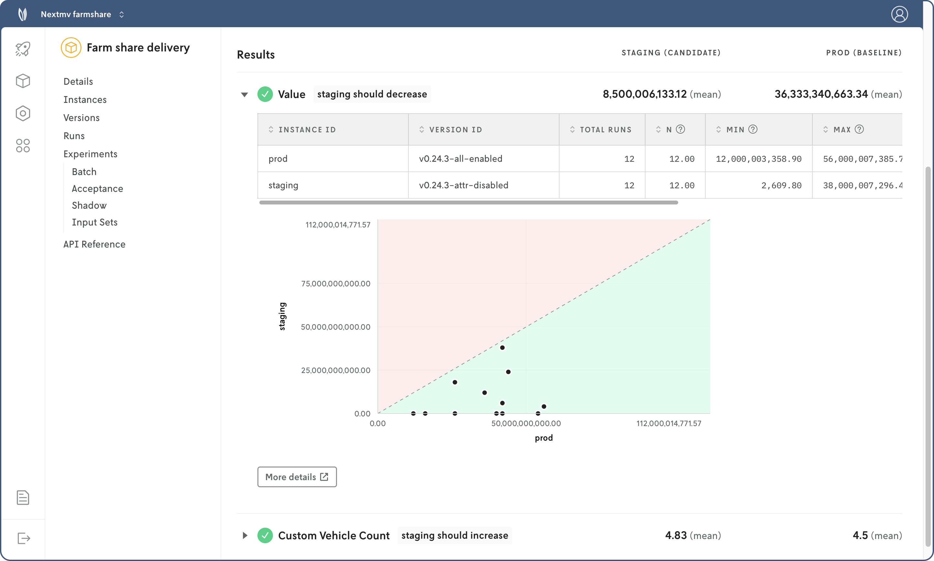Navigate to Runs
The width and height of the screenshot is (934, 561).
74,136
